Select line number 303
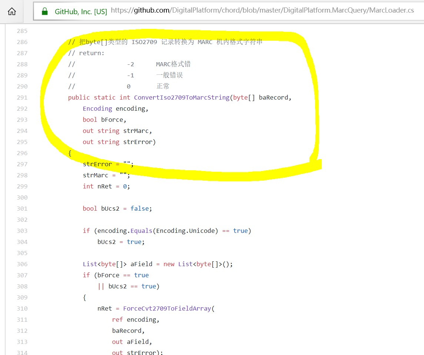424x355 pixels. click(x=22, y=231)
